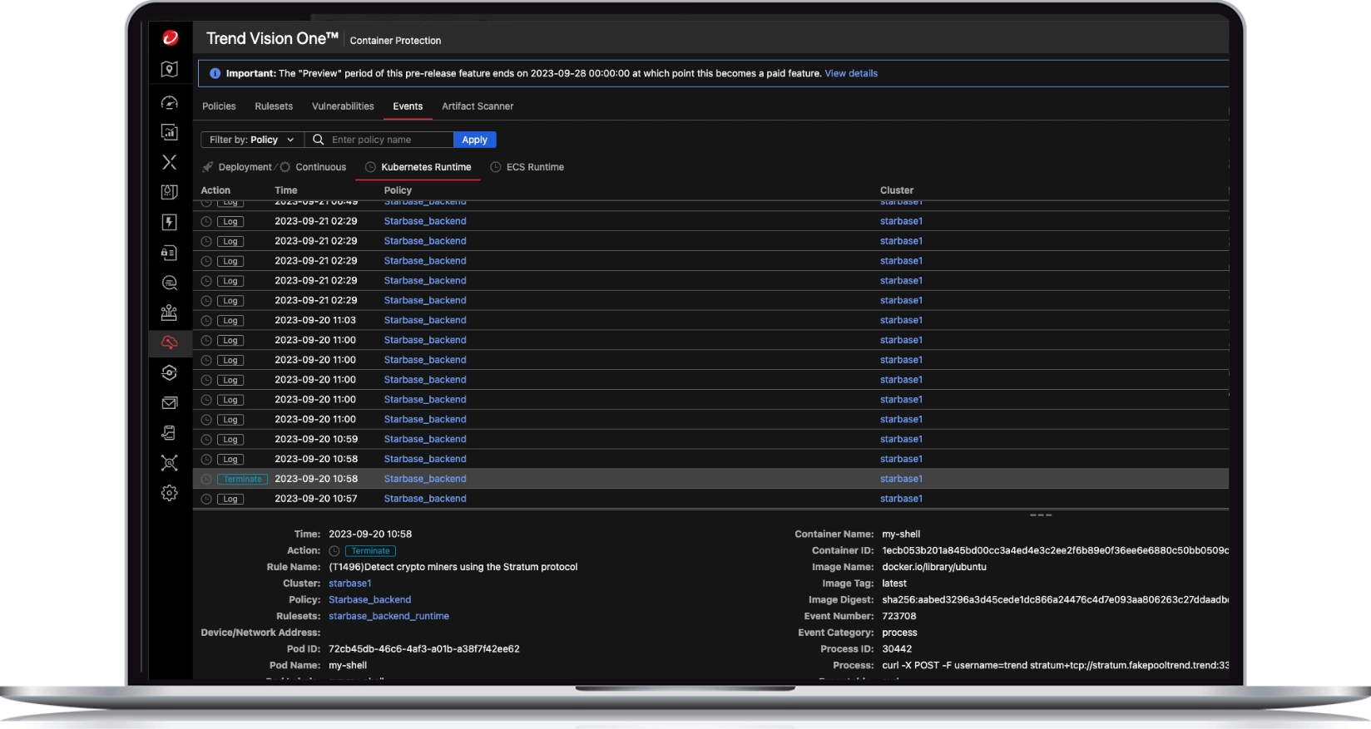Click the Policy column header
The height and width of the screenshot is (729, 1371).
[x=398, y=190]
